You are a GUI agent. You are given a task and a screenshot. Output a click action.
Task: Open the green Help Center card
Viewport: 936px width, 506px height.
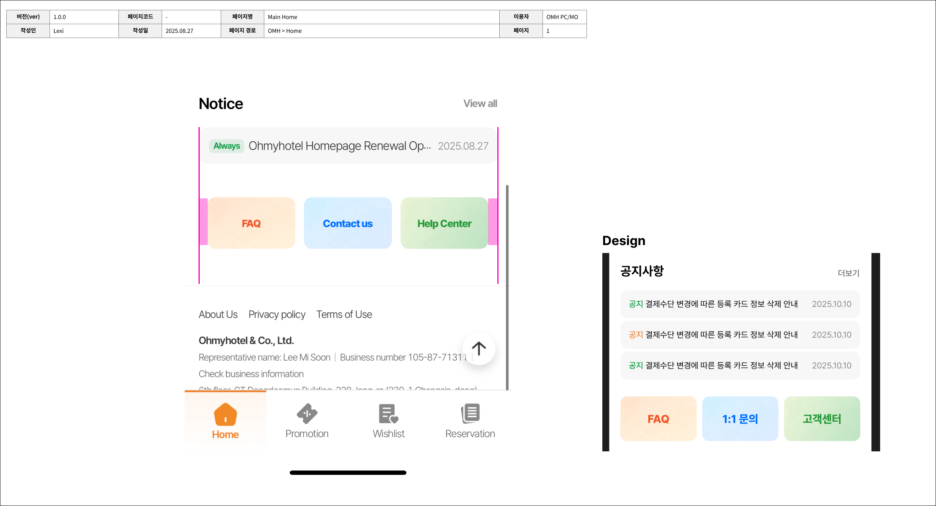click(x=444, y=223)
